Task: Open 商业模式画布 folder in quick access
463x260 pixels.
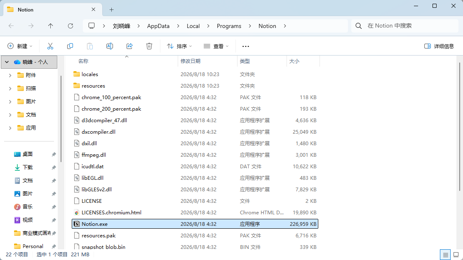Action: point(37,233)
